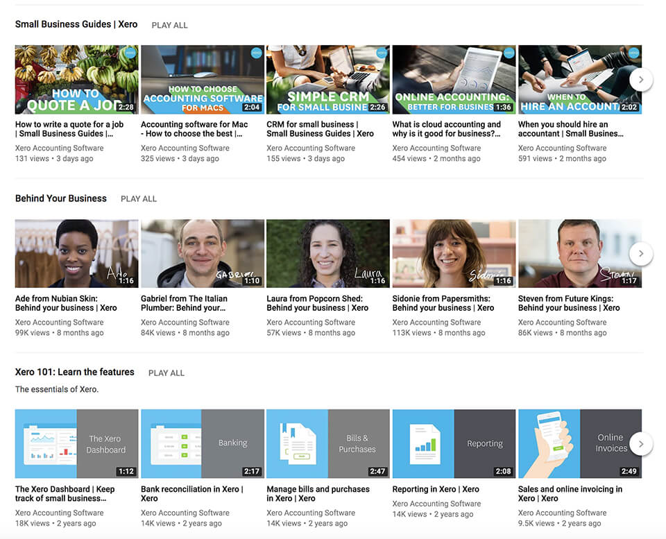The image size is (666, 539).
Task: Open Gabriel video thumbnail
Action: point(202,254)
